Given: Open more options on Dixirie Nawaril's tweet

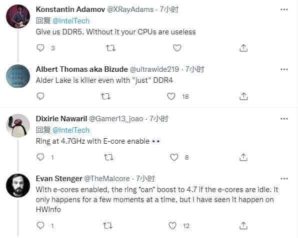Looking at the screenshot, I should tap(284, 119).
